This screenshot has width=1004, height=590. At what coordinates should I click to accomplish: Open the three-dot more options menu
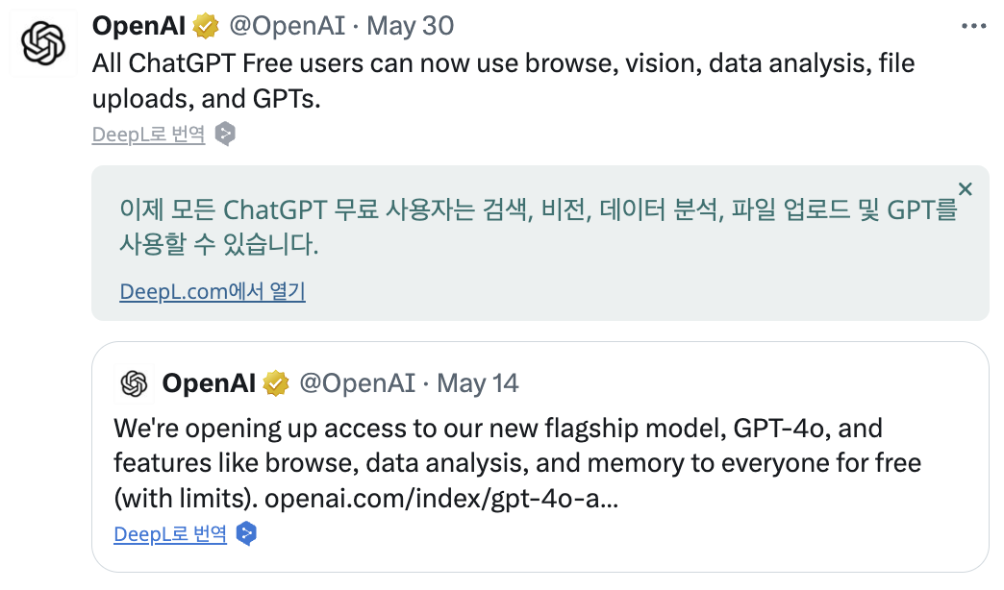[x=974, y=26]
